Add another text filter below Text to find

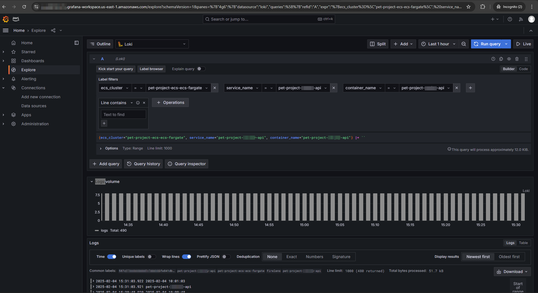104,123
